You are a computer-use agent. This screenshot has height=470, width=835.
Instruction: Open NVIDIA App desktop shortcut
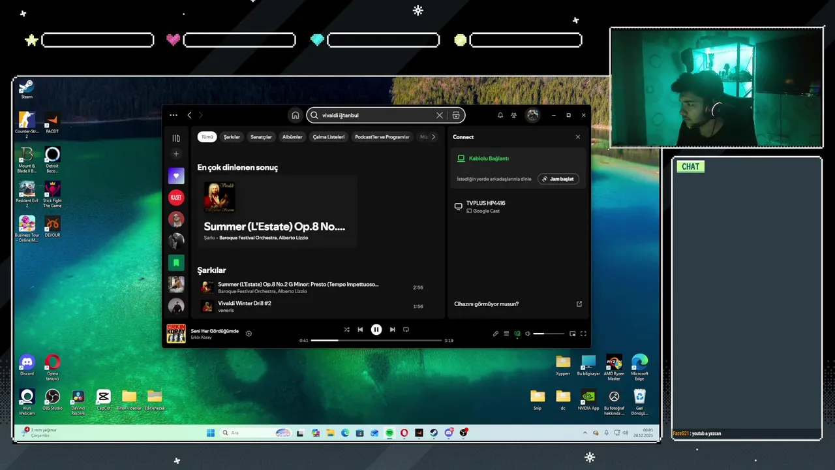pos(588,399)
